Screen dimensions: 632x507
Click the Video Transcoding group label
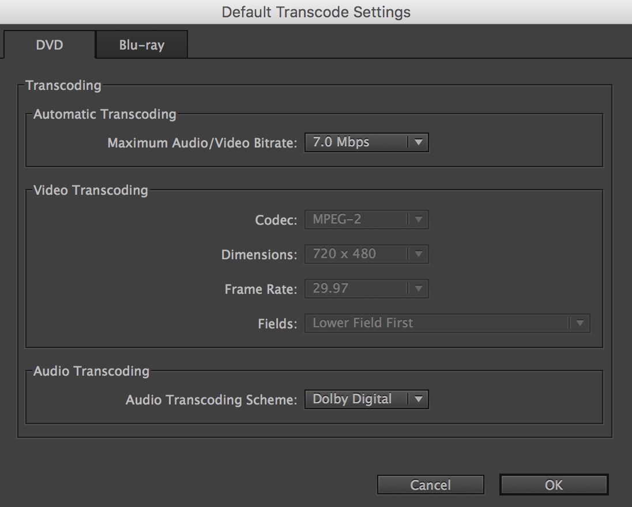[x=91, y=190]
